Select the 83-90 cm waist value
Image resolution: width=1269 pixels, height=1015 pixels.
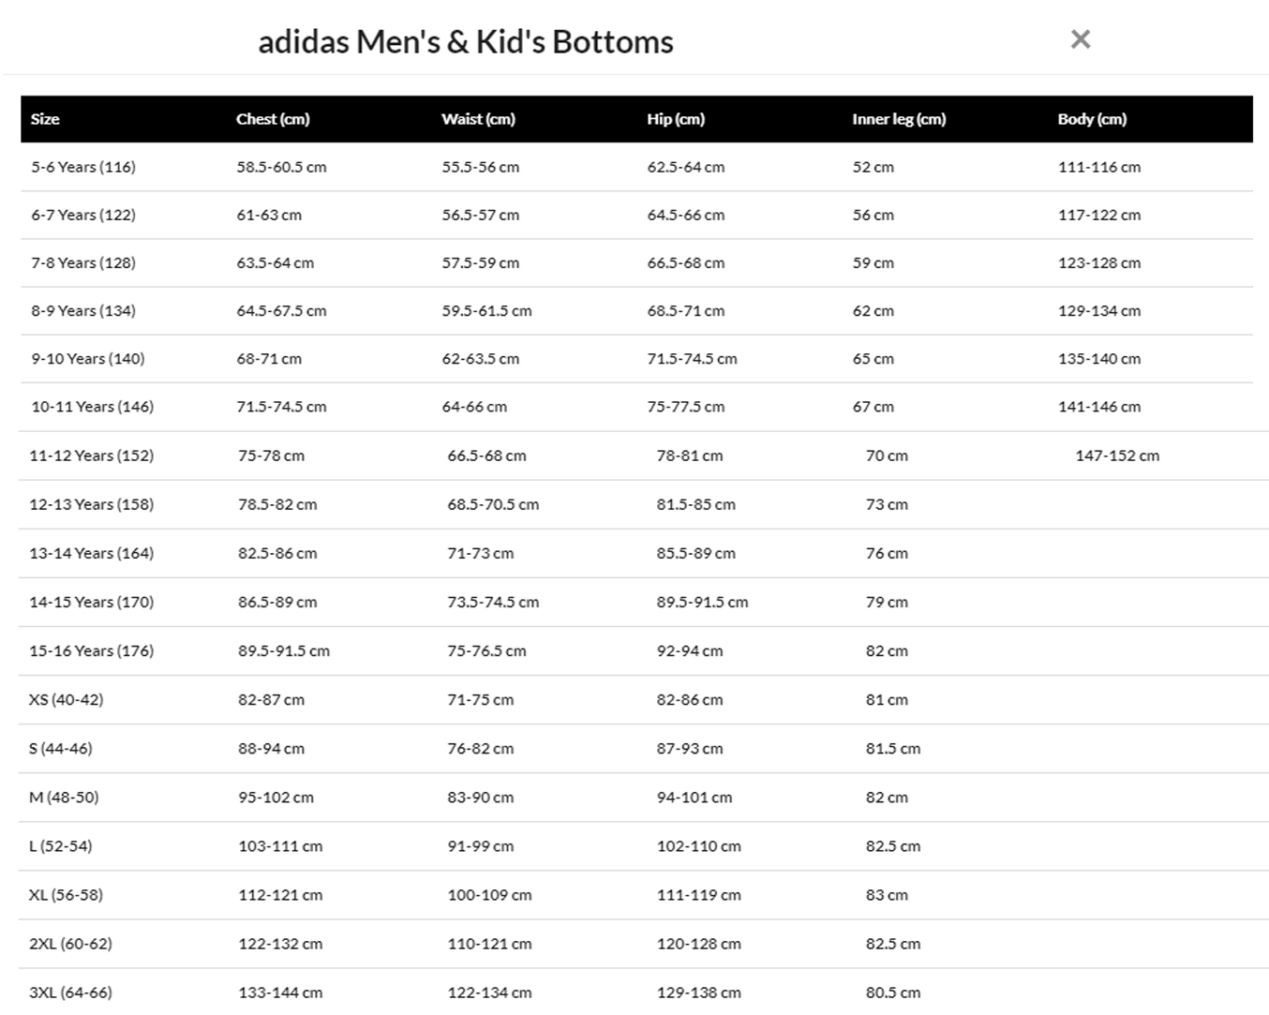pos(481,798)
